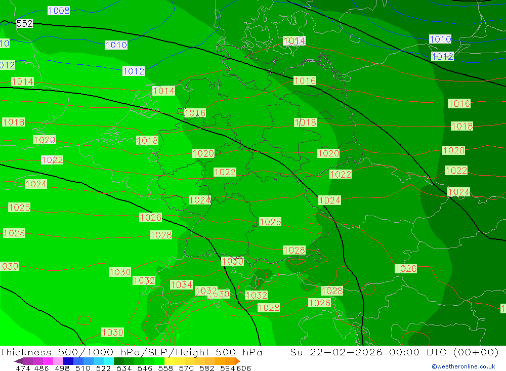Pick the first yellow legend swatch right of 558
The image size is (506, 371).
click(170, 361)
